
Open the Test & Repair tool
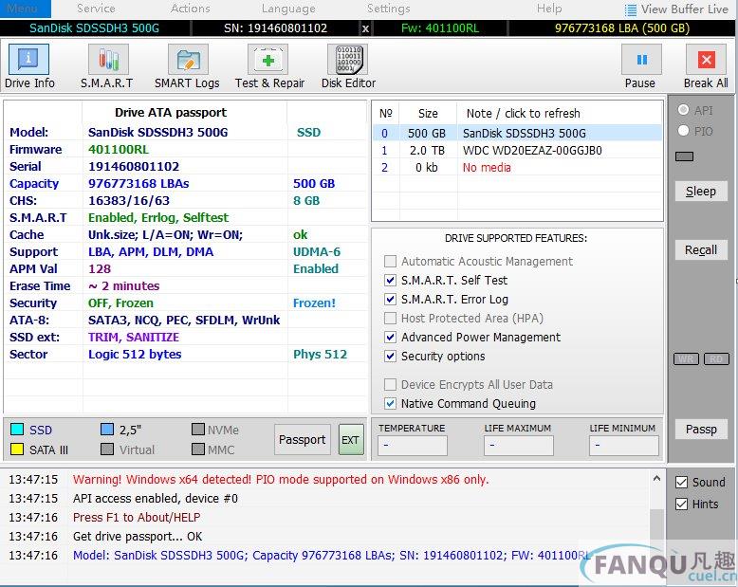click(x=268, y=59)
